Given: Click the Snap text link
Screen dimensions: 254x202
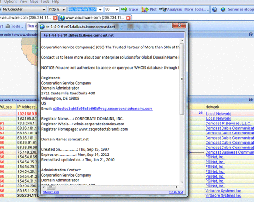Looking at the screenshot, I should tap(176, 192).
